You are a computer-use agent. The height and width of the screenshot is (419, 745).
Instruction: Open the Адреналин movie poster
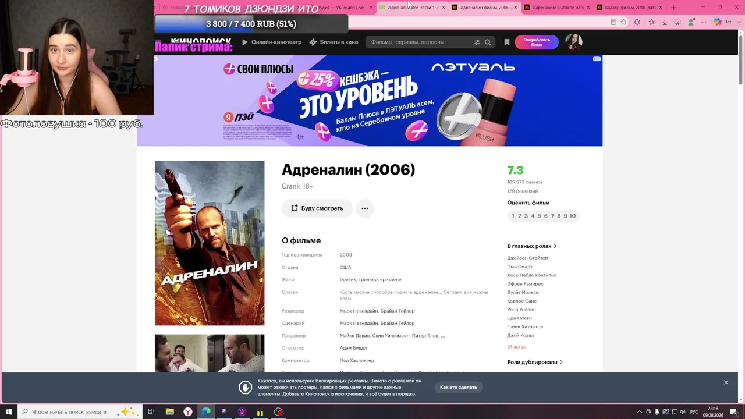[210, 243]
